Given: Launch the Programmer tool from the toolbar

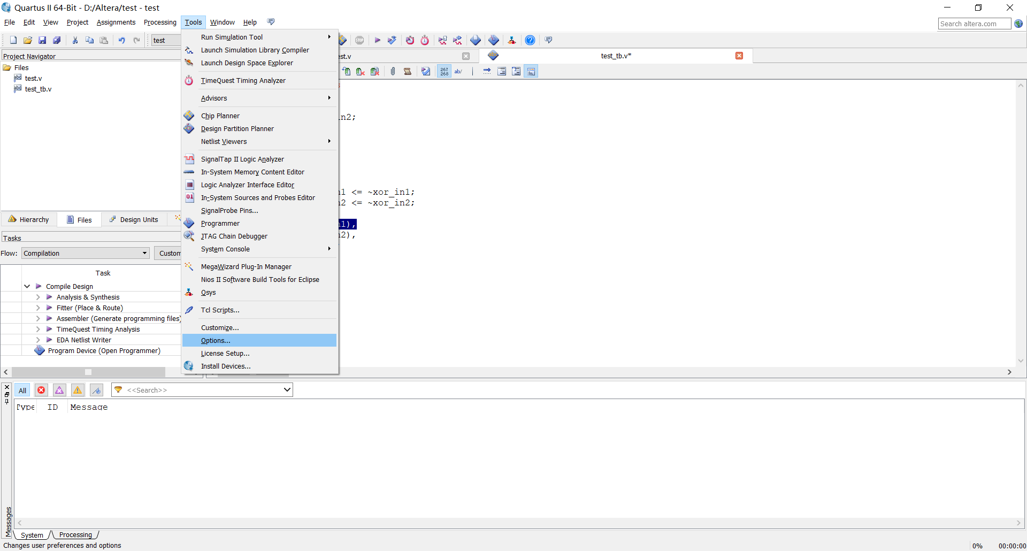Looking at the screenshot, I should 494,40.
